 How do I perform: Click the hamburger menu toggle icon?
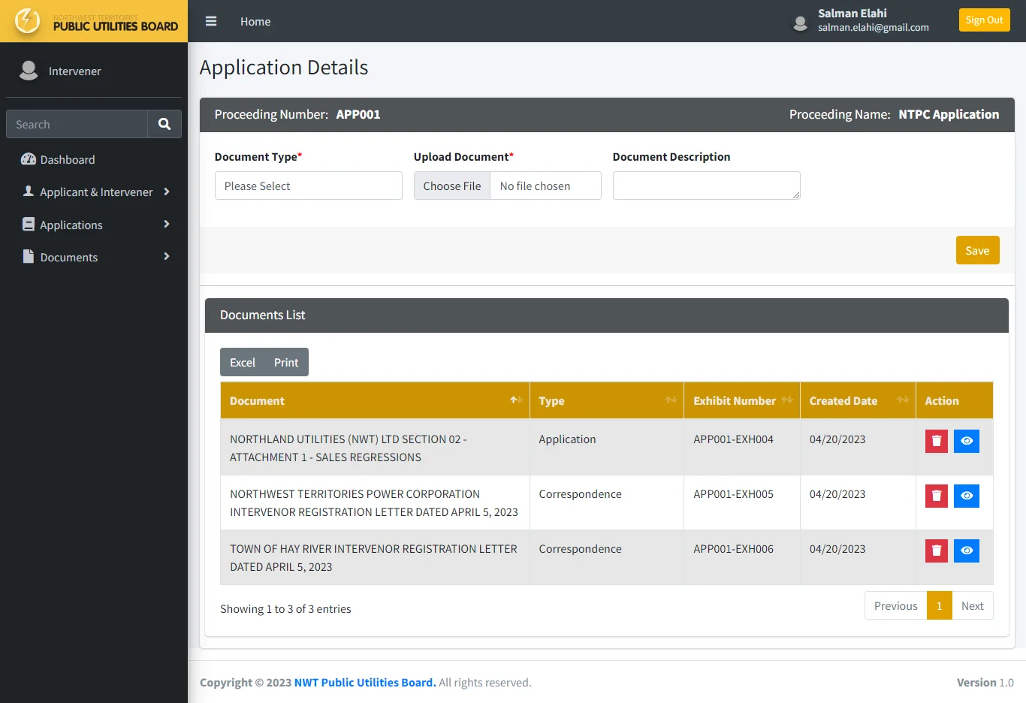point(211,22)
